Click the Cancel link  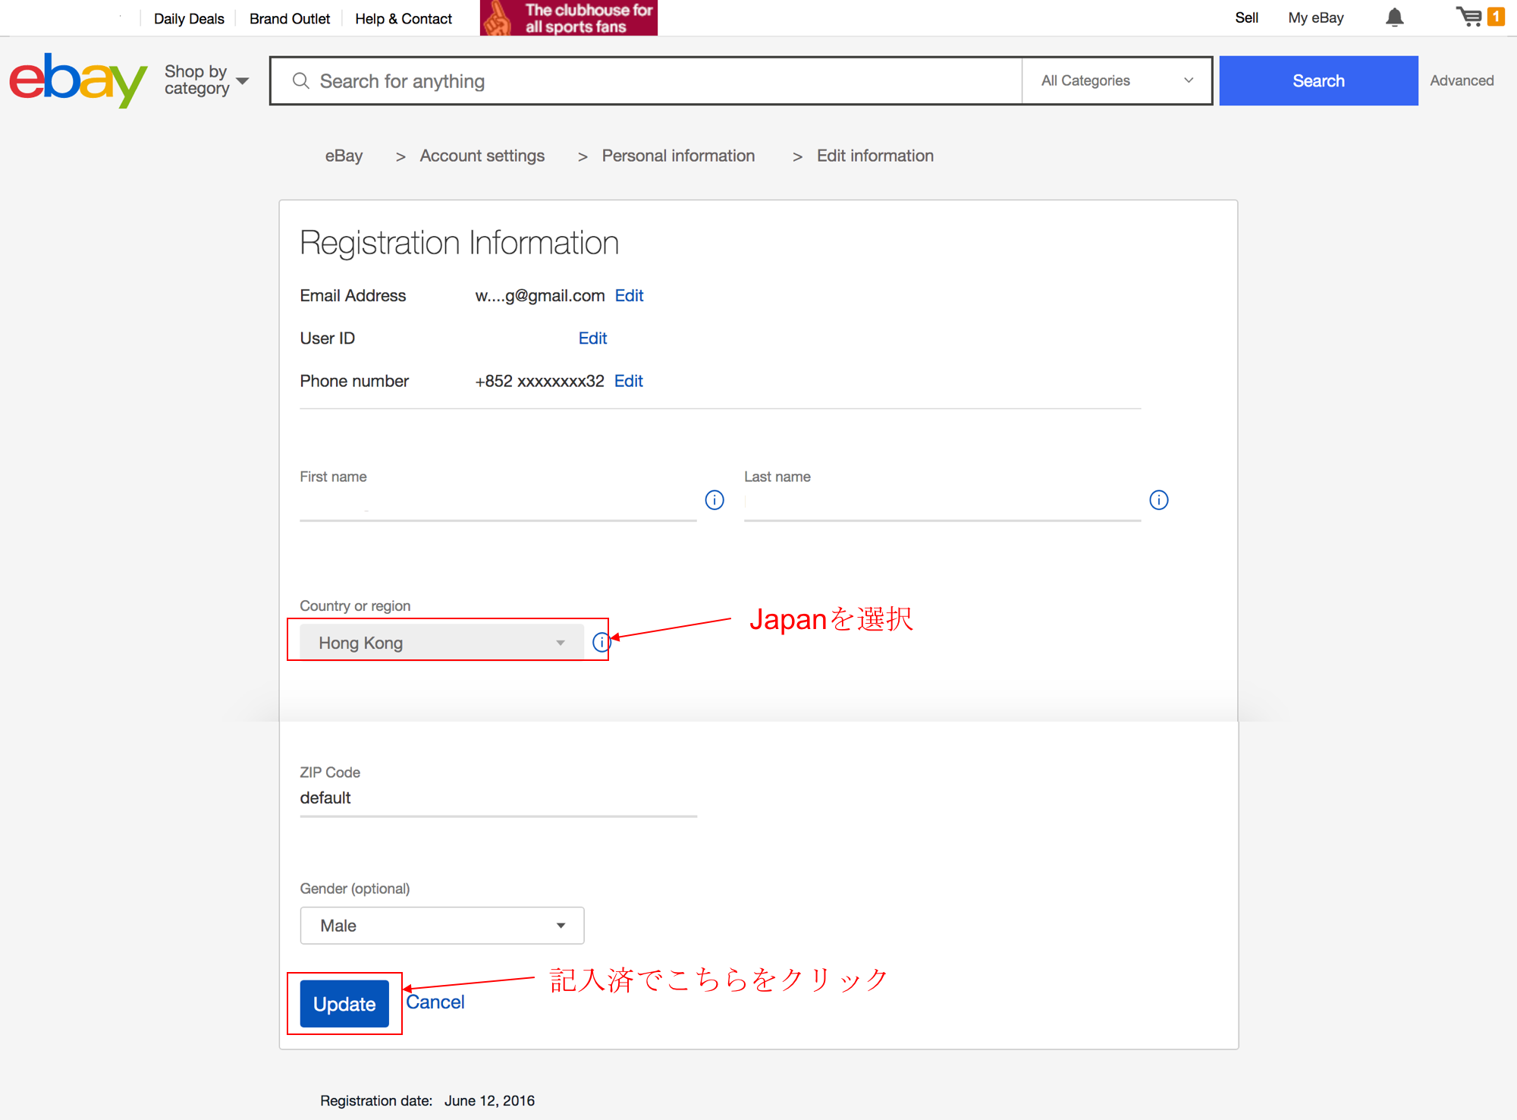click(x=435, y=1002)
